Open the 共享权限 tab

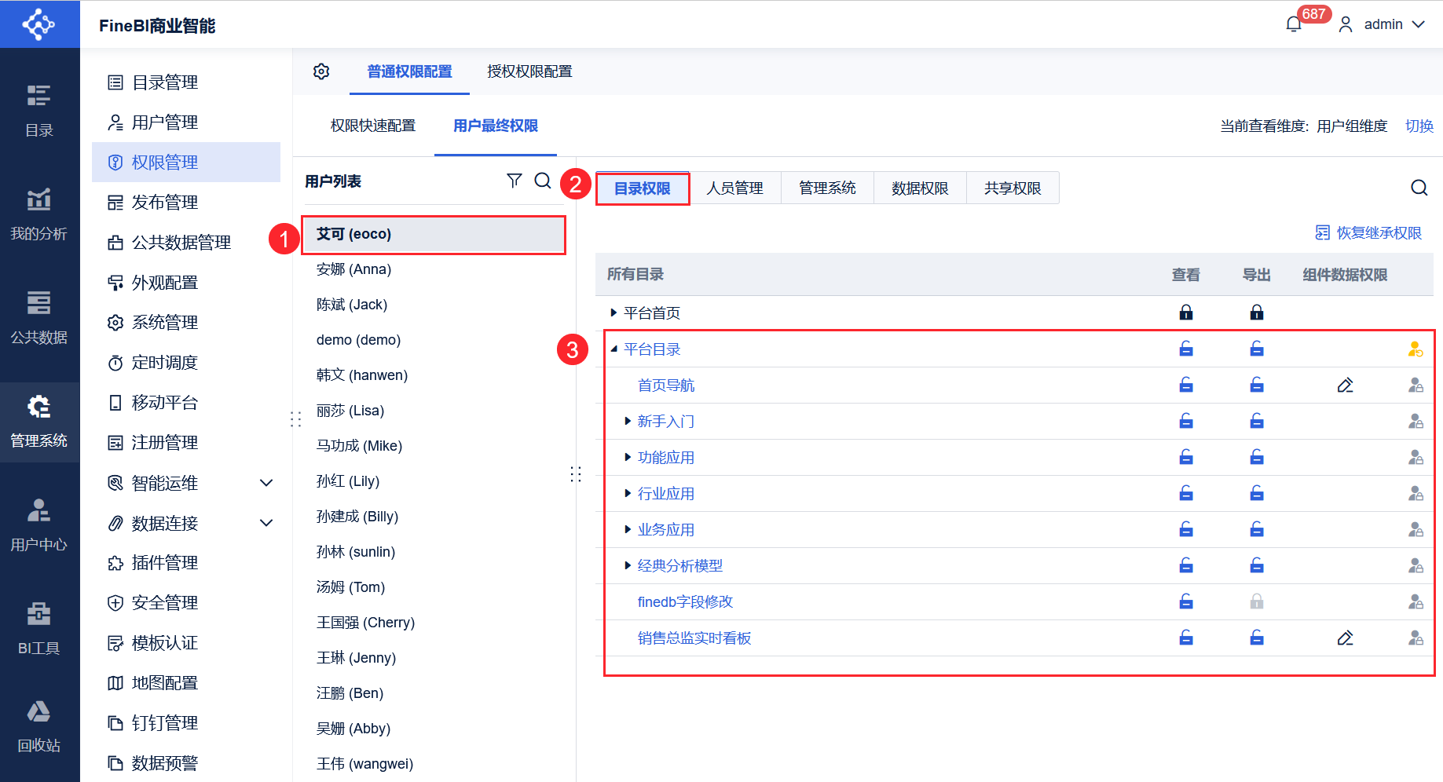1013,188
